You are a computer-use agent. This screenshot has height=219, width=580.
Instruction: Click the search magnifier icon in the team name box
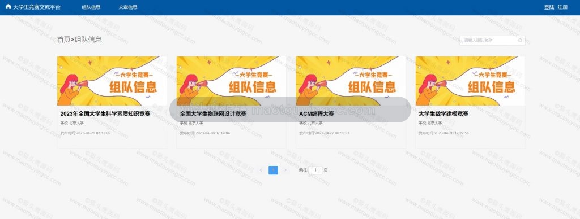pyautogui.click(x=520, y=40)
